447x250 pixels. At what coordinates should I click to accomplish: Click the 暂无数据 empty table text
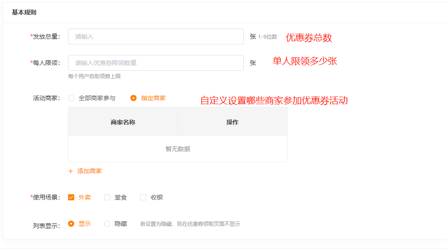coord(177,149)
